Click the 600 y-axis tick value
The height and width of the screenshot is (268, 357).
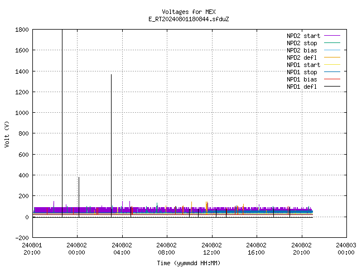point(23,155)
